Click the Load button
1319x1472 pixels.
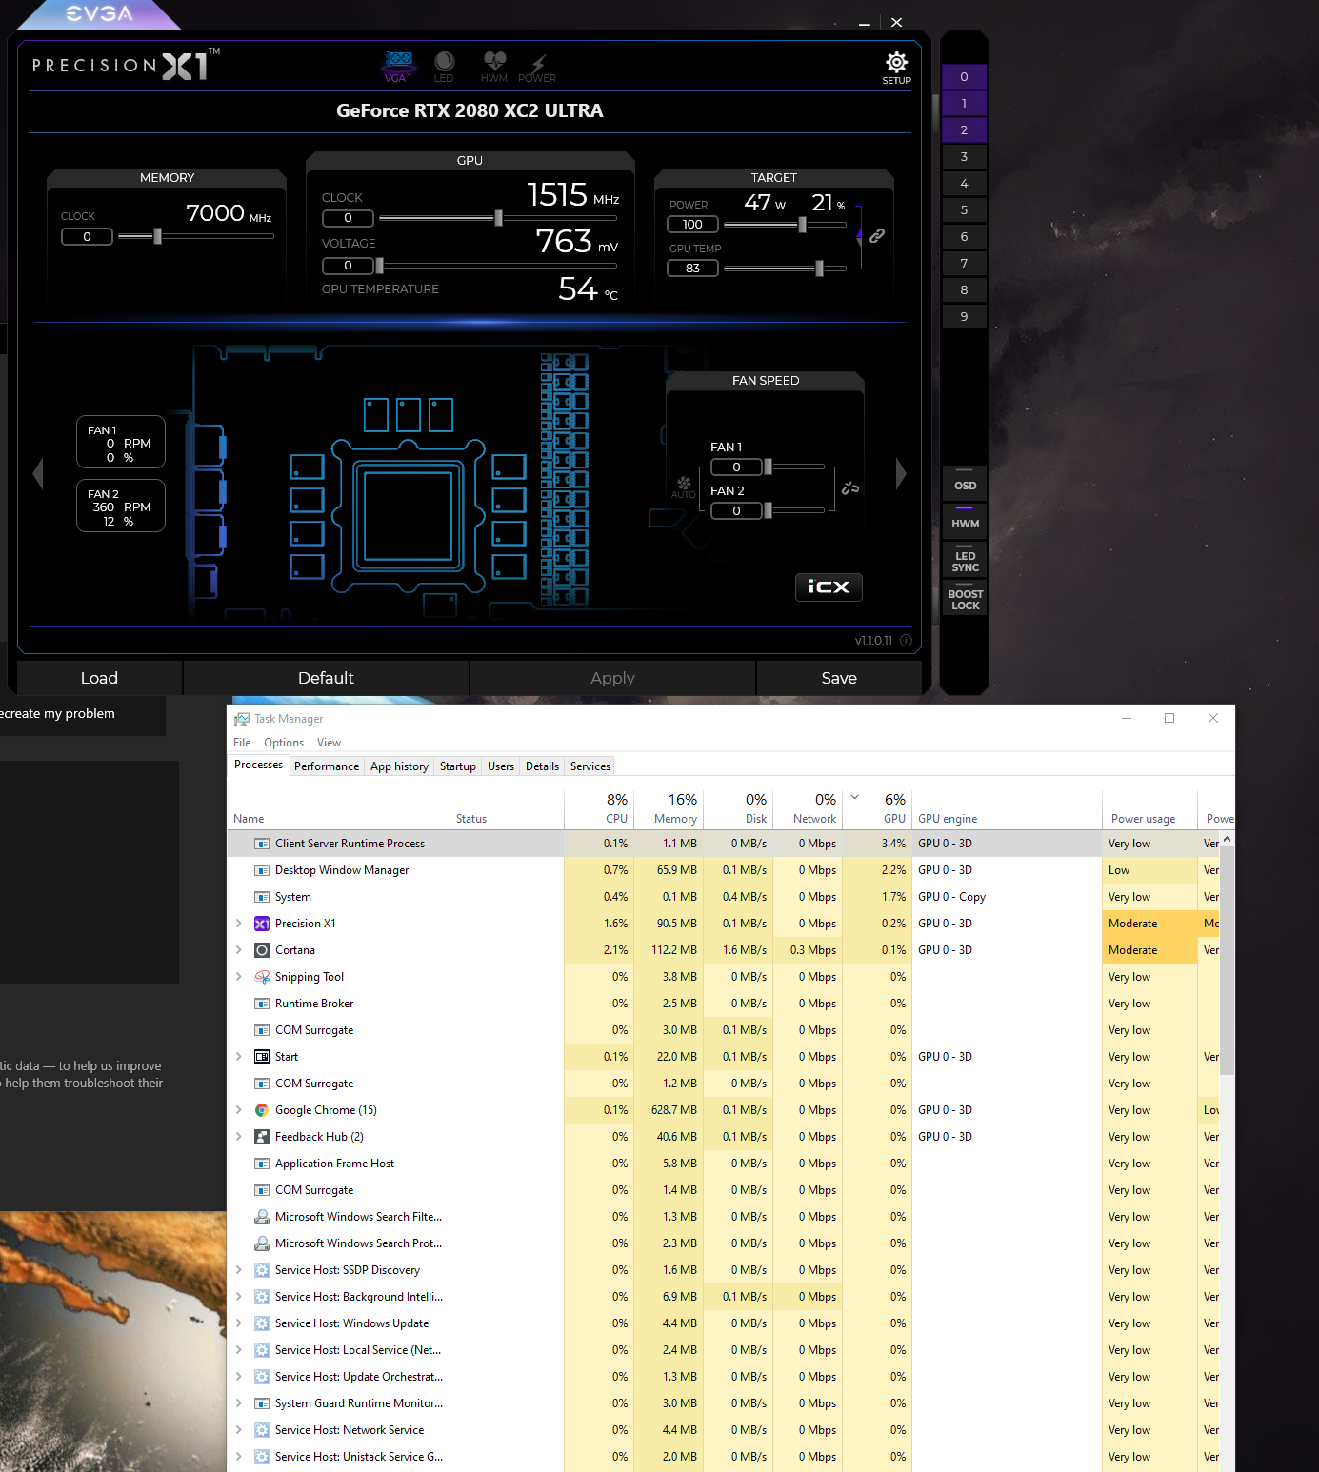(x=99, y=678)
